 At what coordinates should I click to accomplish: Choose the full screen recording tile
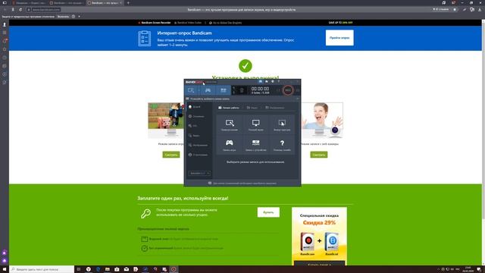[256, 125]
